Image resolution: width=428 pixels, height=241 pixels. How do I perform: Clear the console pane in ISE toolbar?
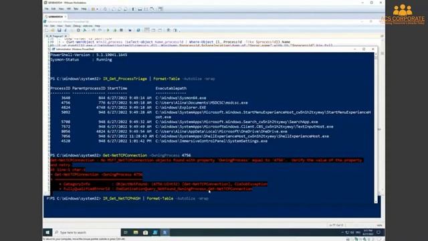click(85, 30)
